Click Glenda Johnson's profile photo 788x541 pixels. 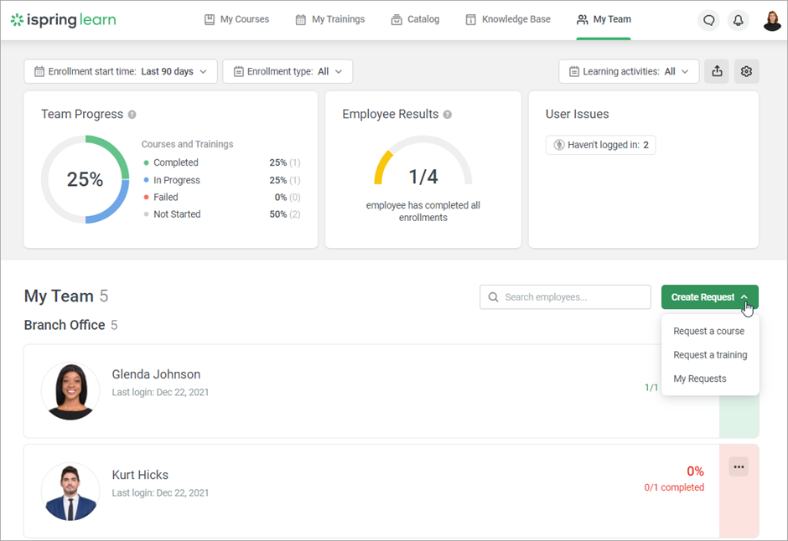tap(70, 391)
